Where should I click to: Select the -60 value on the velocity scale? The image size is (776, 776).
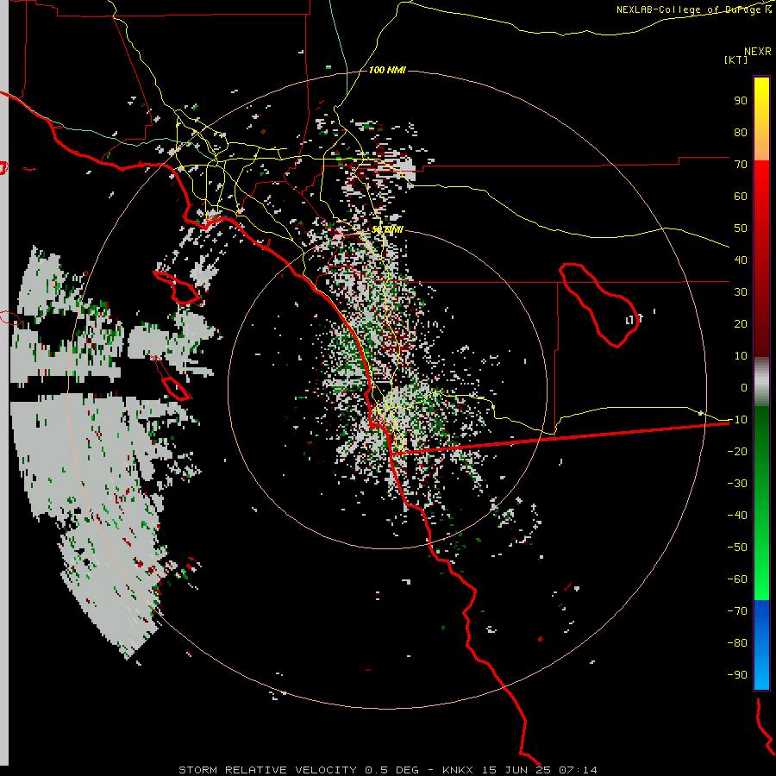737,579
